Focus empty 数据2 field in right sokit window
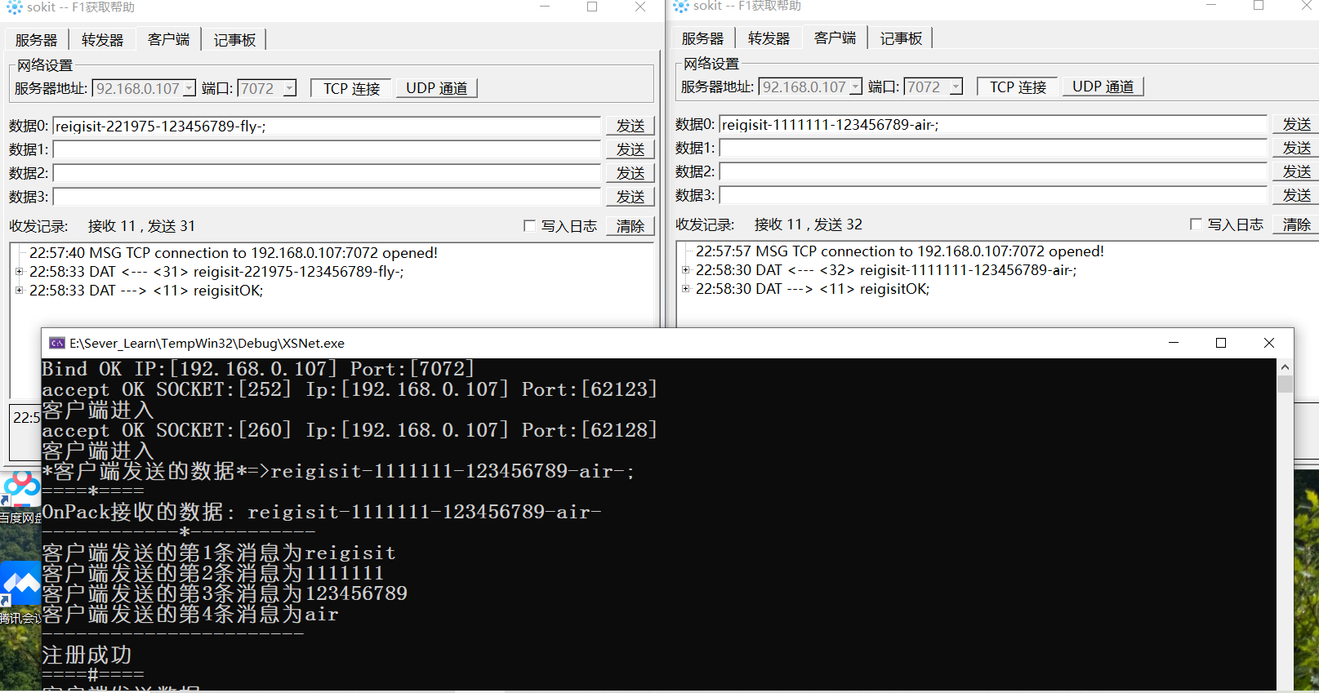This screenshot has height=693, width=1319. [993, 171]
